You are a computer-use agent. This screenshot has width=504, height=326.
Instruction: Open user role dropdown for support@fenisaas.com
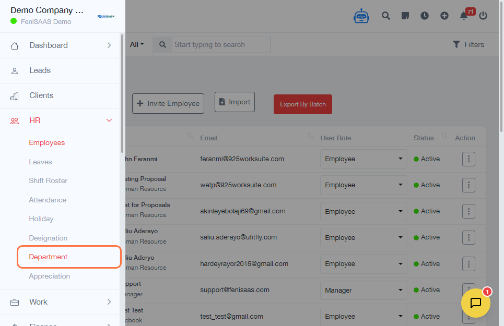pyautogui.click(x=364, y=290)
